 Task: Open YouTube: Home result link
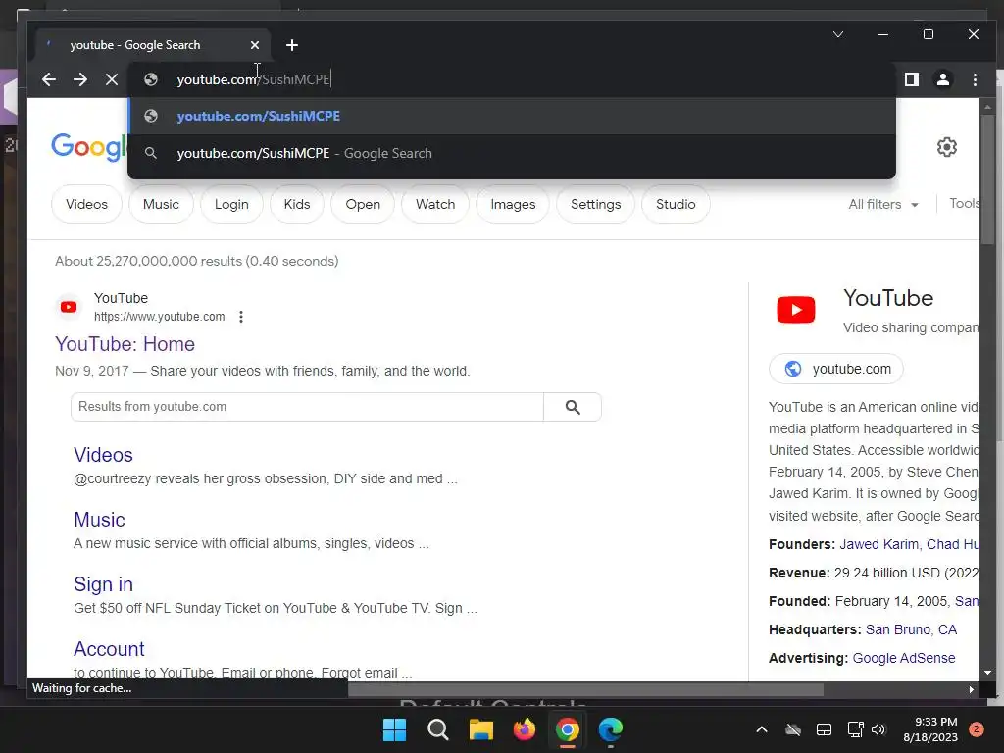[x=125, y=344]
